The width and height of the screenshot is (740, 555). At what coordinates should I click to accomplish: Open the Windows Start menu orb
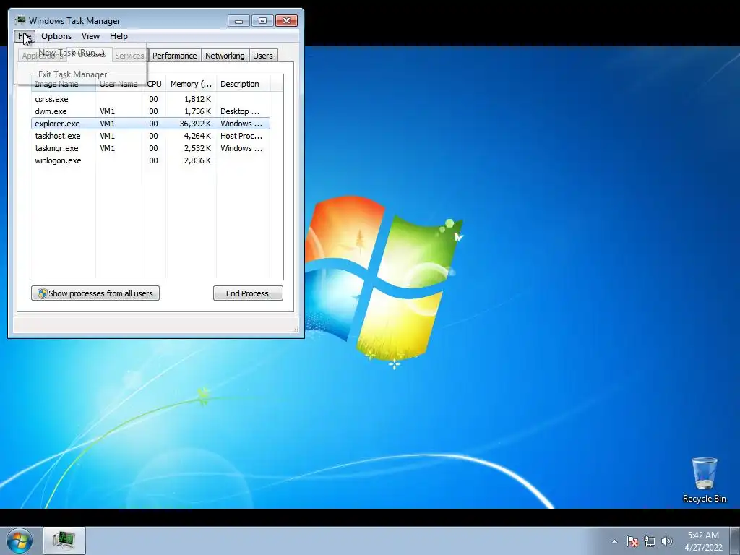tap(20, 541)
